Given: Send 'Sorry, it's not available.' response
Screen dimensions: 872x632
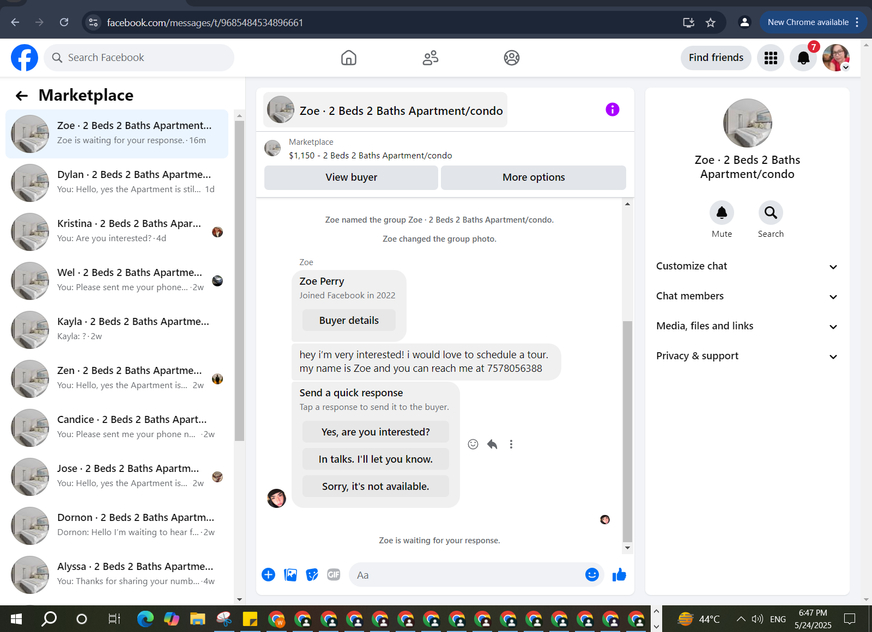Looking at the screenshot, I should pyautogui.click(x=376, y=486).
